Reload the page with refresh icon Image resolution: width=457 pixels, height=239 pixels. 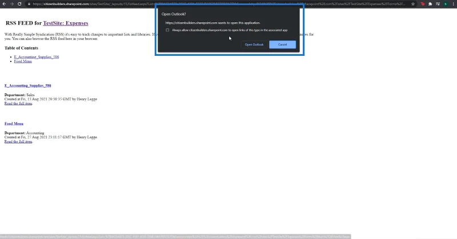tap(19, 4)
